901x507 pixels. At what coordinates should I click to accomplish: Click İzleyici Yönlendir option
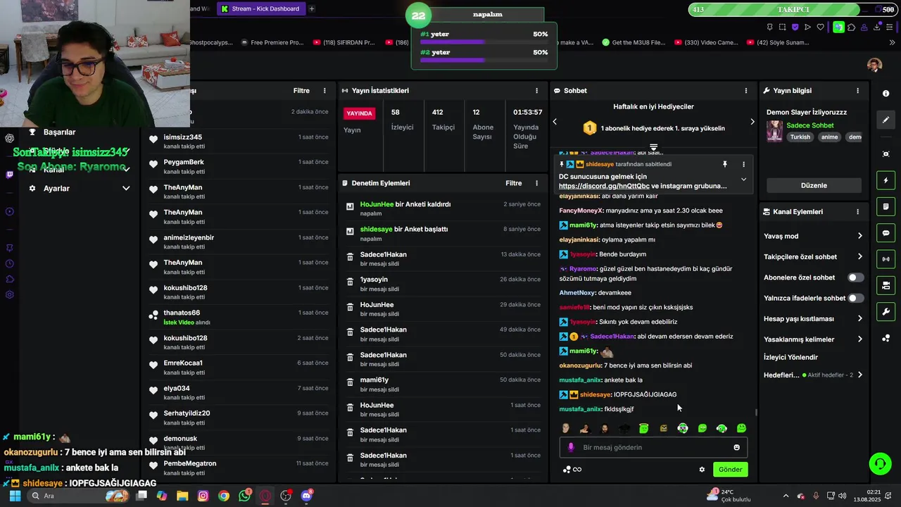tap(790, 358)
